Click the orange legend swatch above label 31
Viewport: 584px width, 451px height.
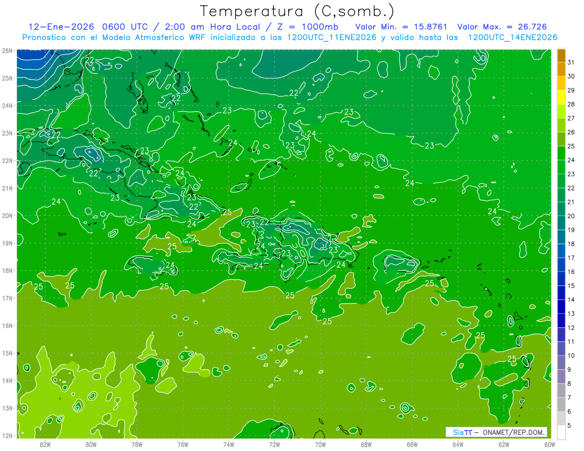pos(561,56)
